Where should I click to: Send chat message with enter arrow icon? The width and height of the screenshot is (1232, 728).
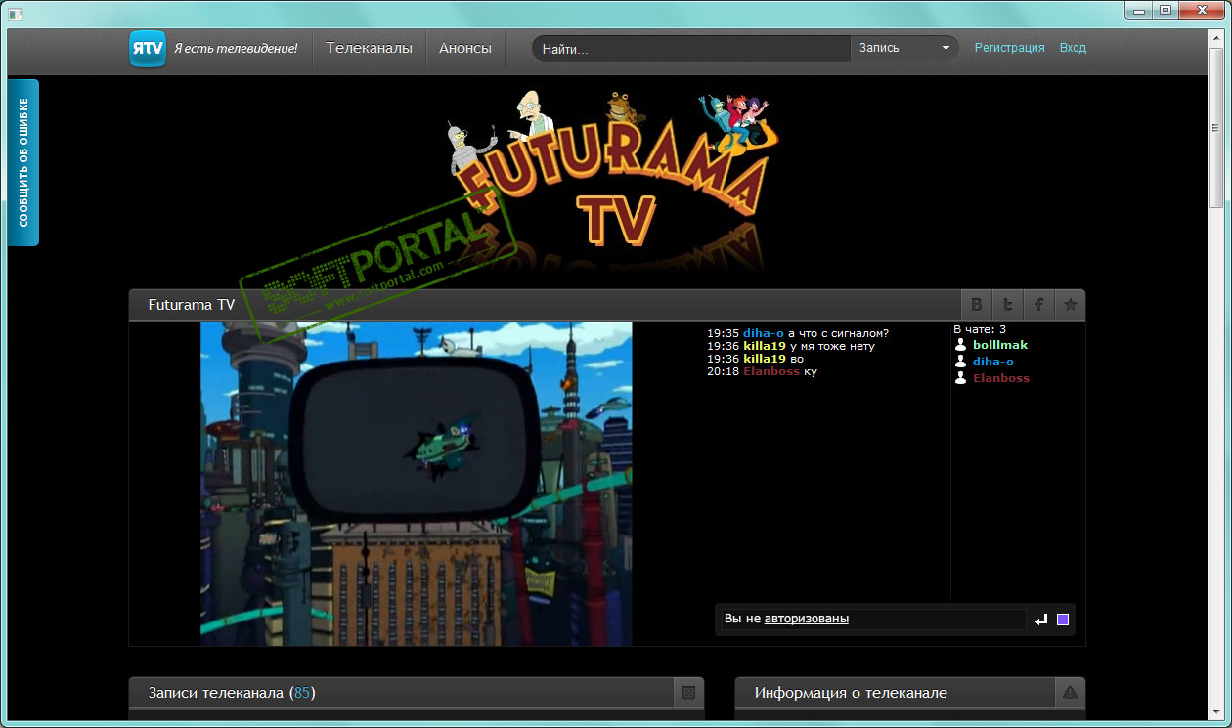pos(1041,620)
